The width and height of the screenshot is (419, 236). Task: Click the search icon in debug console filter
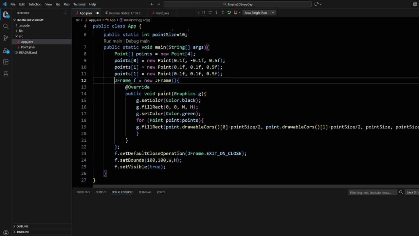401,192
